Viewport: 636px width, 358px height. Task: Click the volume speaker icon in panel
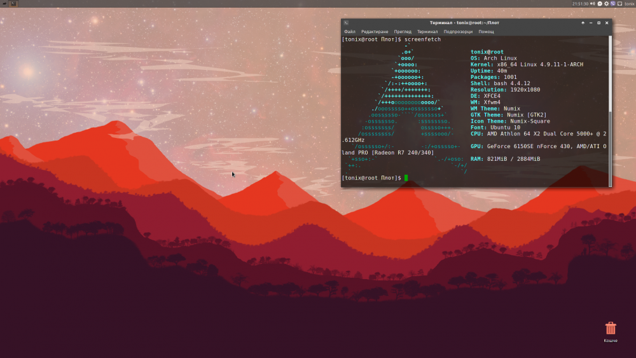(593, 4)
